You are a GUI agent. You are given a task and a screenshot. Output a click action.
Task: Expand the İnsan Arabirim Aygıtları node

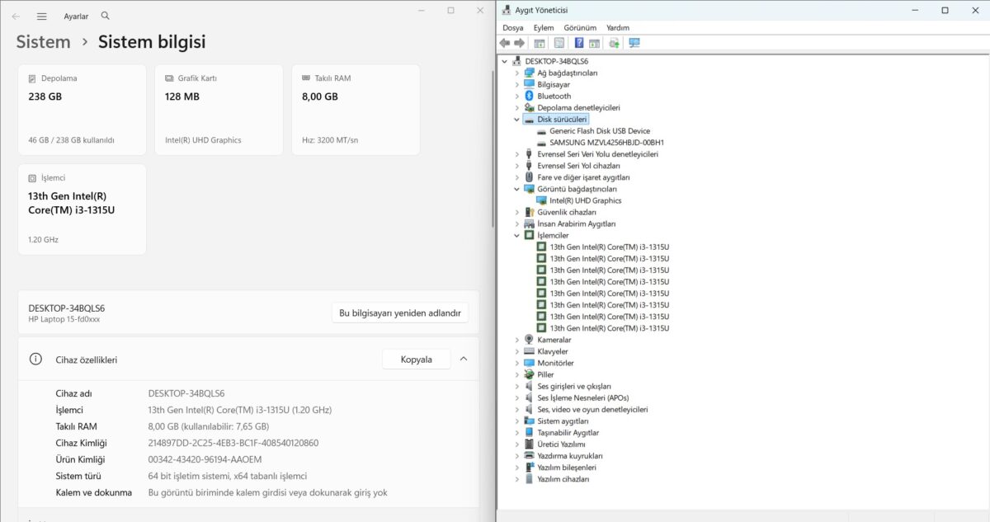click(517, 223)
